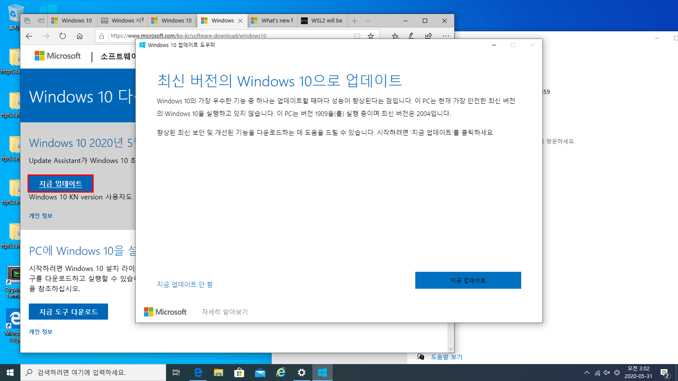Close the active Windows tab

coord(240,20)
